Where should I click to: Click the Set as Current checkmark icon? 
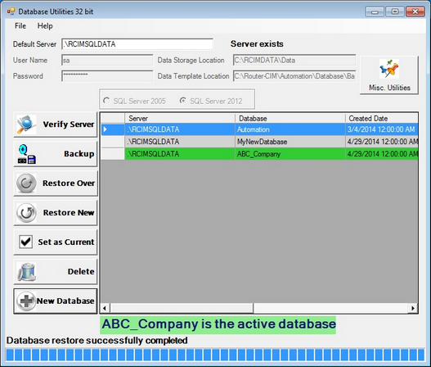click(x=26, y=242)
